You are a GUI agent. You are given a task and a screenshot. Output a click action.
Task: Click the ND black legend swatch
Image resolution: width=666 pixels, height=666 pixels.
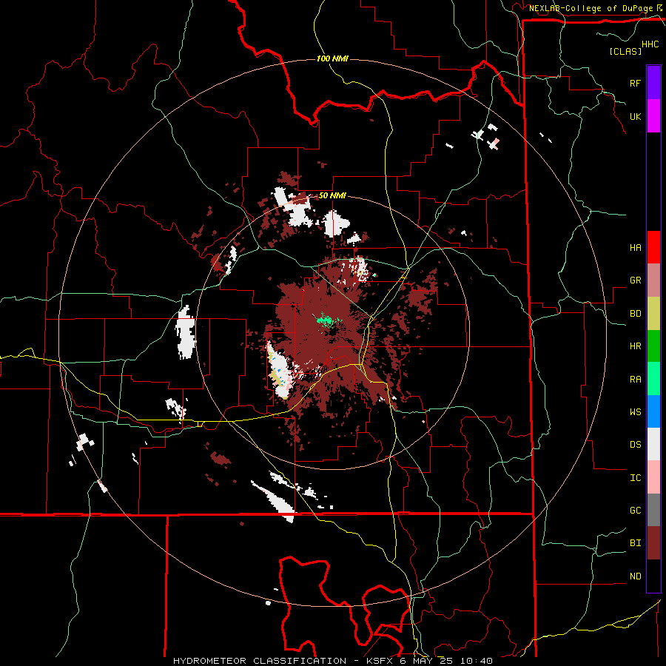tap(653, 576)
